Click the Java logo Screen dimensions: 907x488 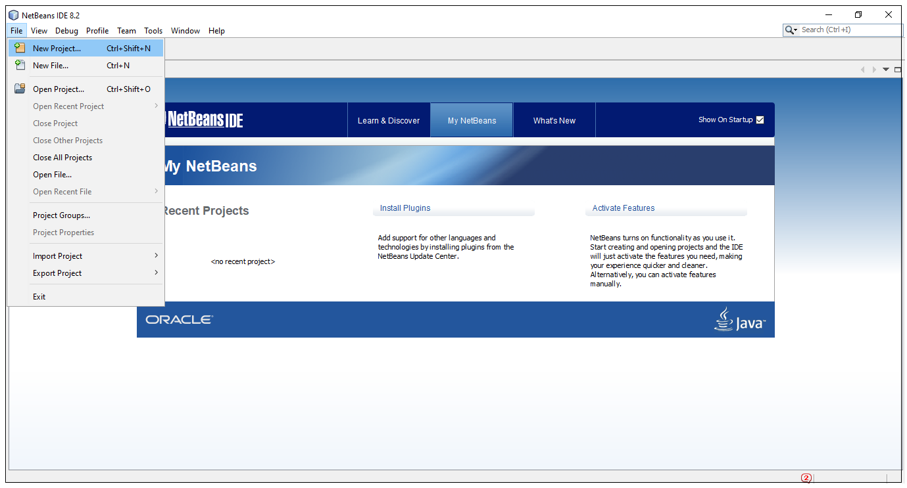[740, 319]
